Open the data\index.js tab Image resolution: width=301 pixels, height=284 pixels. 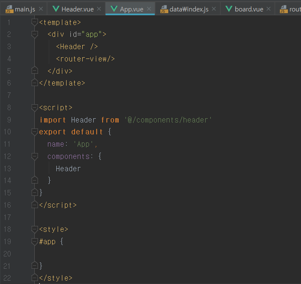click(187, 9)
